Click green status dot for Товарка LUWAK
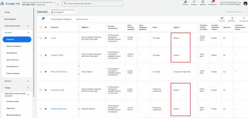 click(46, 55)
